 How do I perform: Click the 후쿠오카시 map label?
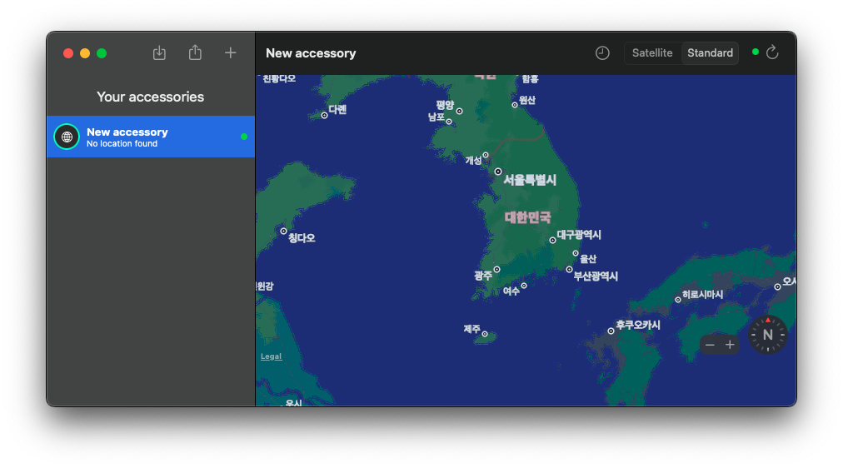(637, 325)
